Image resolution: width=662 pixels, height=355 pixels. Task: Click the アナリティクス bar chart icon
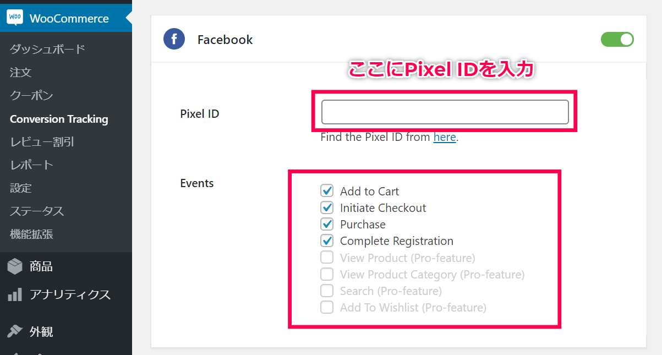pos(15,294)
